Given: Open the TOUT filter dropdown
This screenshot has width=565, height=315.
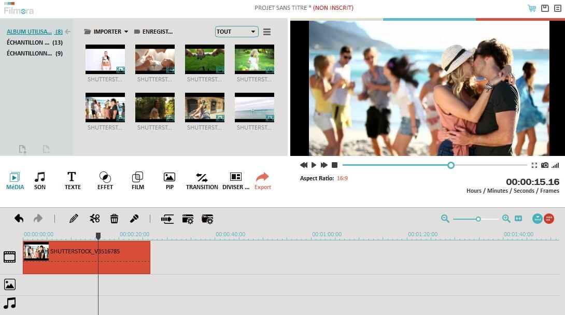Looking at the screenshot, I should [236, 32].
